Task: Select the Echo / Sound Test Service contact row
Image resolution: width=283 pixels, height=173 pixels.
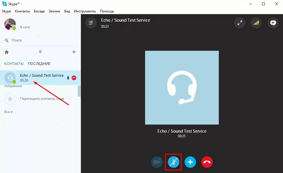Action: pos(40,78)
